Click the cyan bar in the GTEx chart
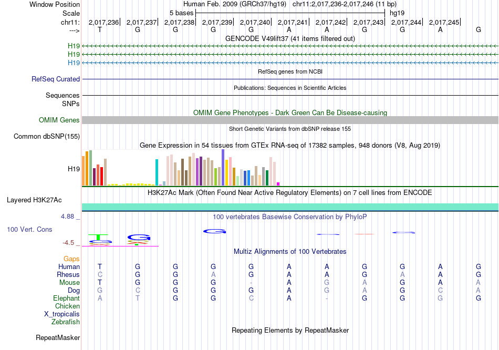499x350 pixels. pos(157,172)
